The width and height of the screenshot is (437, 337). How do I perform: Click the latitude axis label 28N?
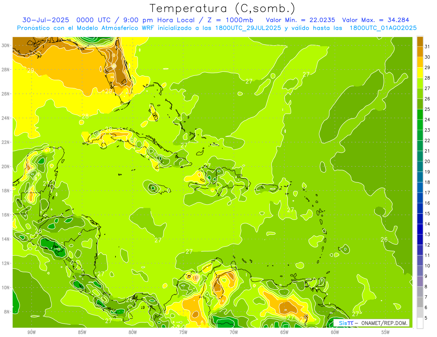(5, 69)
